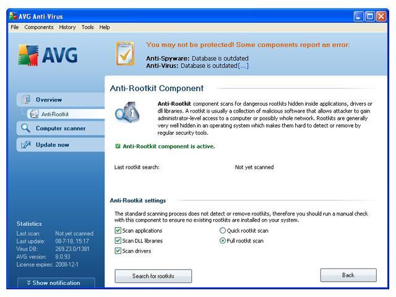396x297 pixels.
Task: Click the Anti-Rootkit component padlock icon
Action: pyautogui.click(x=127, y=112)
